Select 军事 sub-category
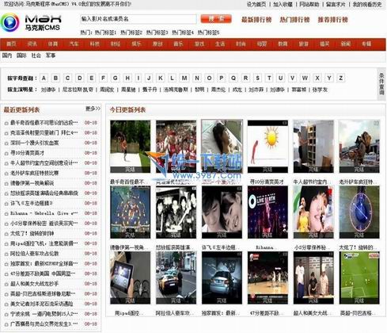 tap(51, 55)
